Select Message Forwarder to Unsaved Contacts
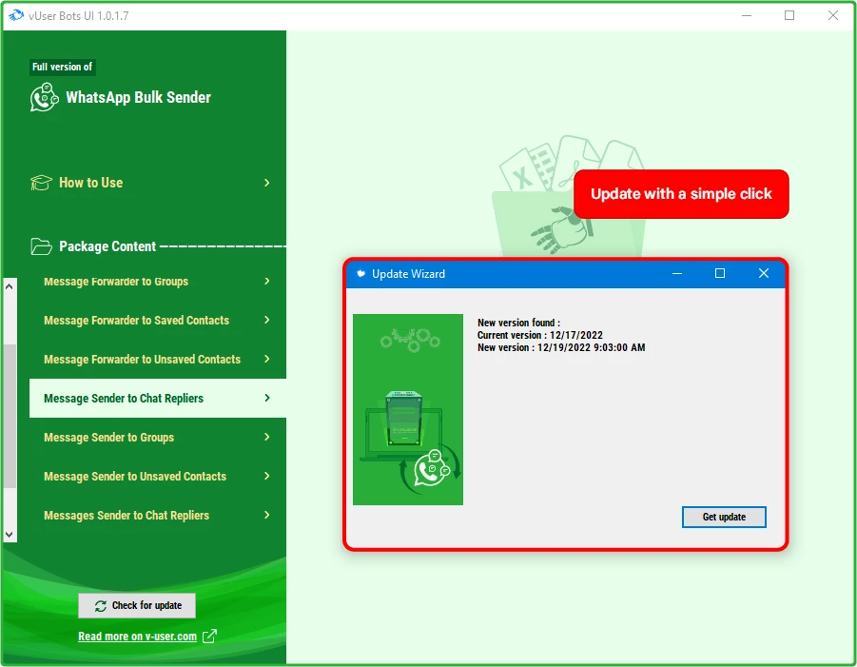This screenshot has width=857, height=667. 157,359
